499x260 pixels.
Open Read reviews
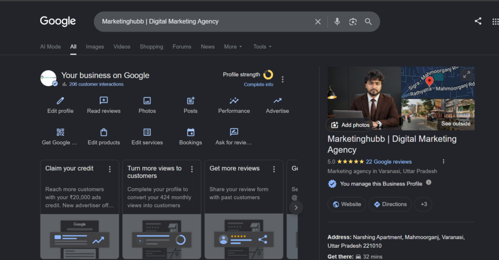[104, 105]
